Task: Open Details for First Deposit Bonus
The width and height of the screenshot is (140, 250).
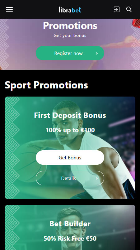Action: coord(70,178)
